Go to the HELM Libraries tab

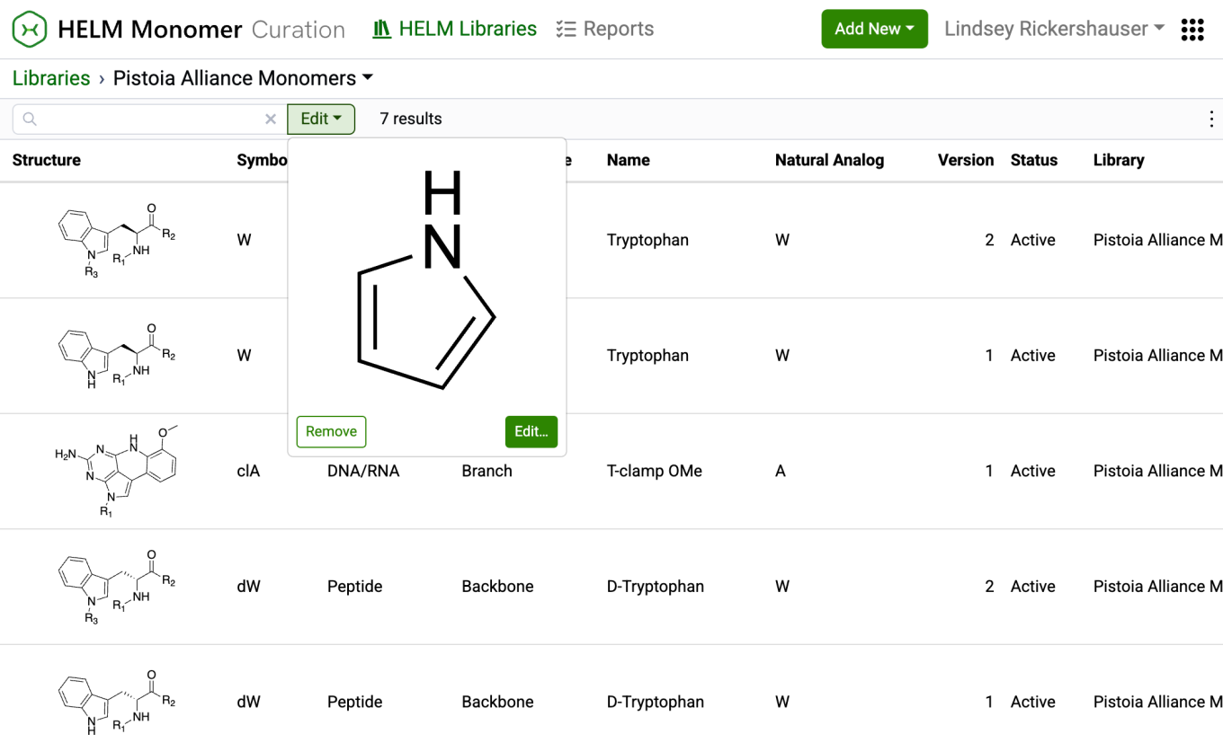pos(455,29)
